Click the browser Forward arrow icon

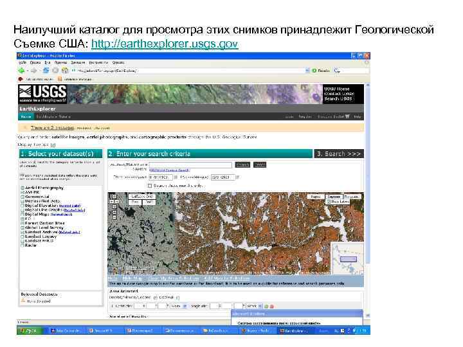pyautogui.click(x=34, y=71)
